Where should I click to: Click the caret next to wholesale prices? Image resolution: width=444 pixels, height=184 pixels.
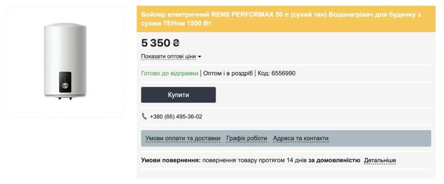pos(200,57)
